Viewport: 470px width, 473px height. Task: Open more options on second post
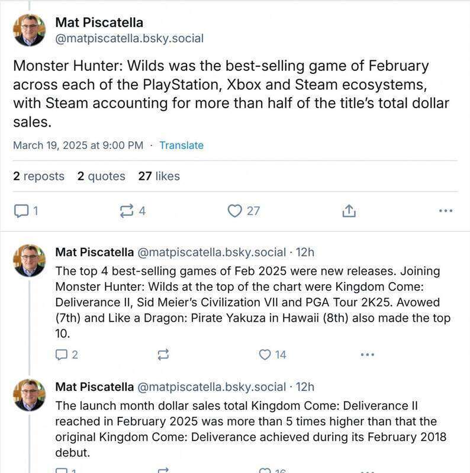(367, 355)
